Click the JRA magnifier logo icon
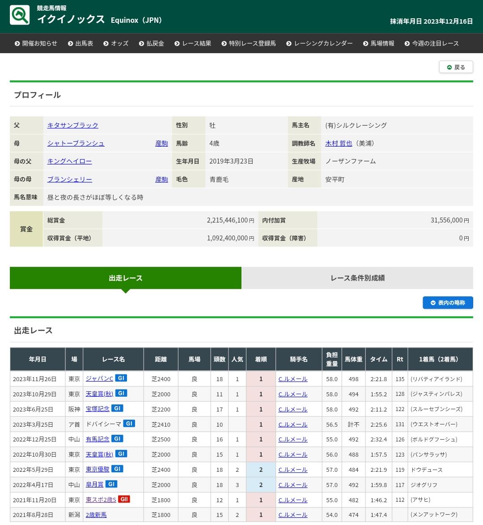This screenshot has height=525, width=483. point(20,15)
